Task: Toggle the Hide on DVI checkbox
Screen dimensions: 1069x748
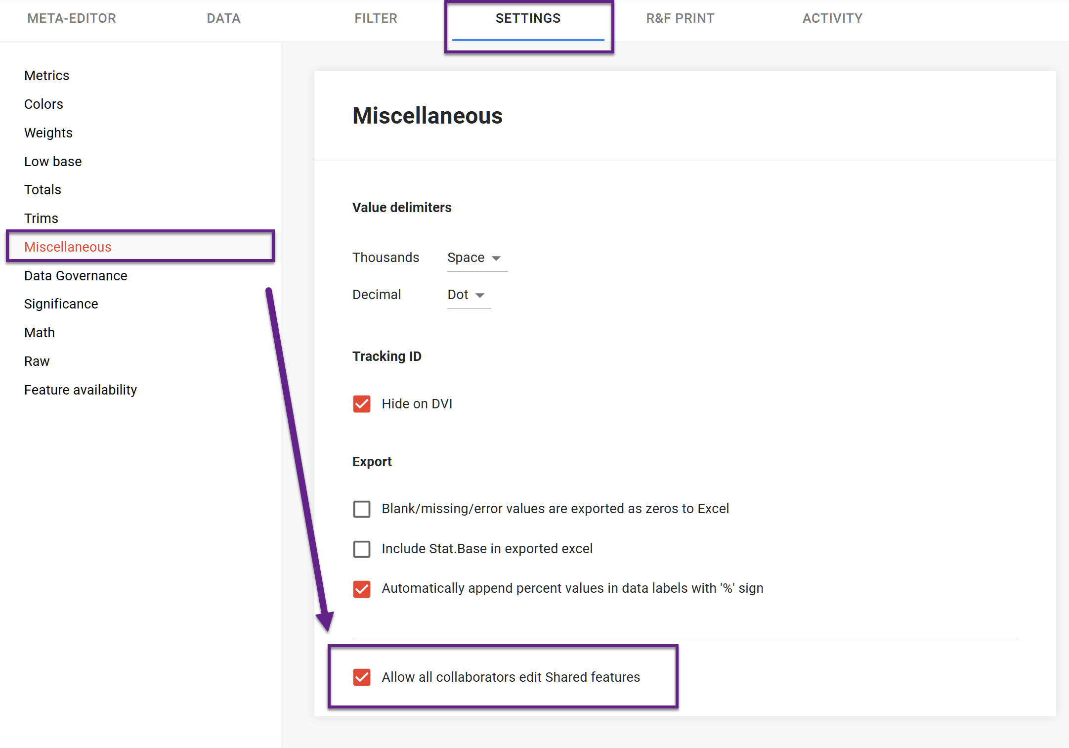Action: 362,404
